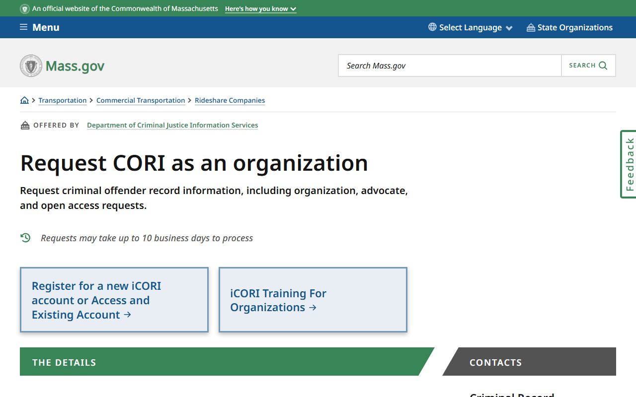
Task: Click the SEARCH button
Action: point(588,66)
